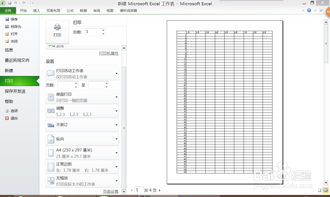
Task: Increase copies with the up stepper arrow
Action: (103, 30)
